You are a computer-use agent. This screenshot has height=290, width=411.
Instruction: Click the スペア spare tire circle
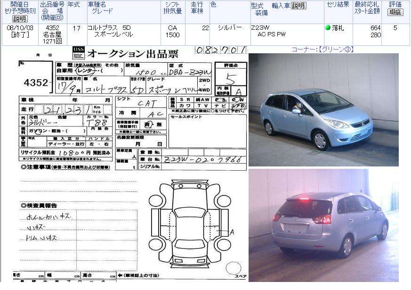[234, 268]
